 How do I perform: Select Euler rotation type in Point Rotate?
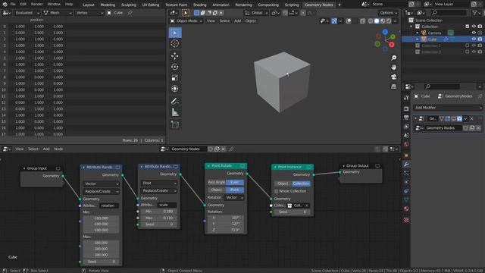(x=234, y=182)
